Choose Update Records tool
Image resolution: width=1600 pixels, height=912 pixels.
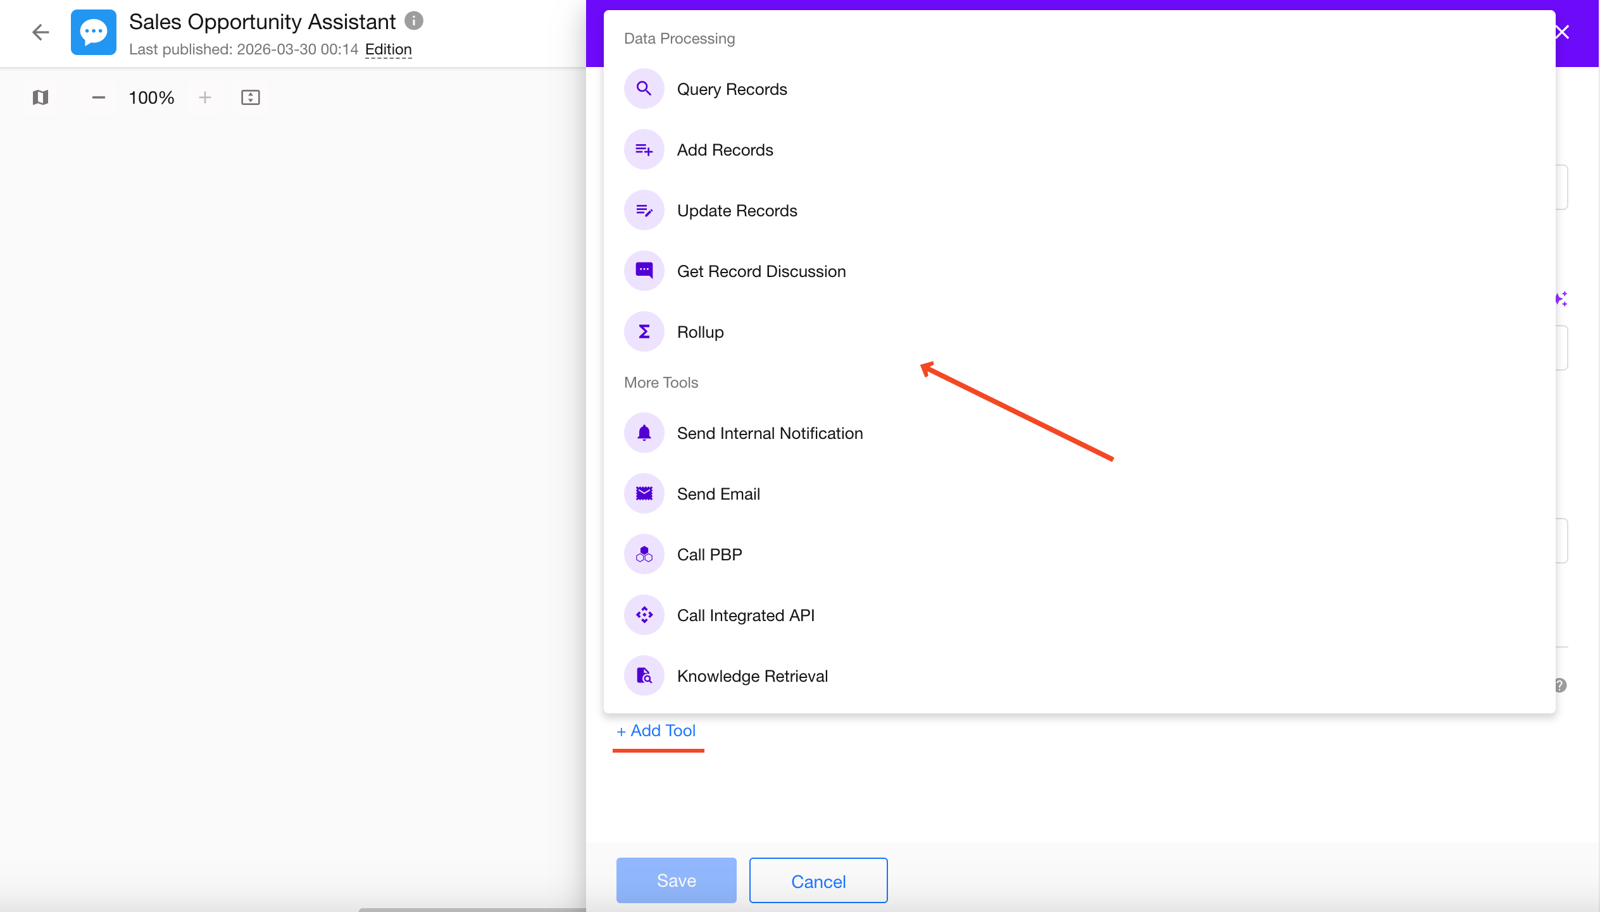click(1079, 210)
